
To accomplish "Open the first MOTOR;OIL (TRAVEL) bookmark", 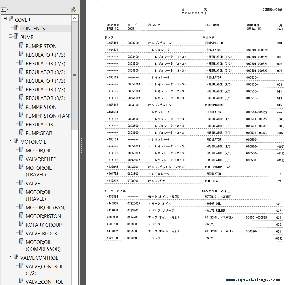I will 38,171.
